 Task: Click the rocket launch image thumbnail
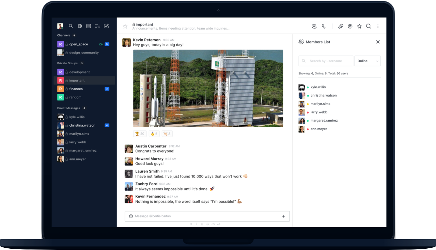pos(208,88)
